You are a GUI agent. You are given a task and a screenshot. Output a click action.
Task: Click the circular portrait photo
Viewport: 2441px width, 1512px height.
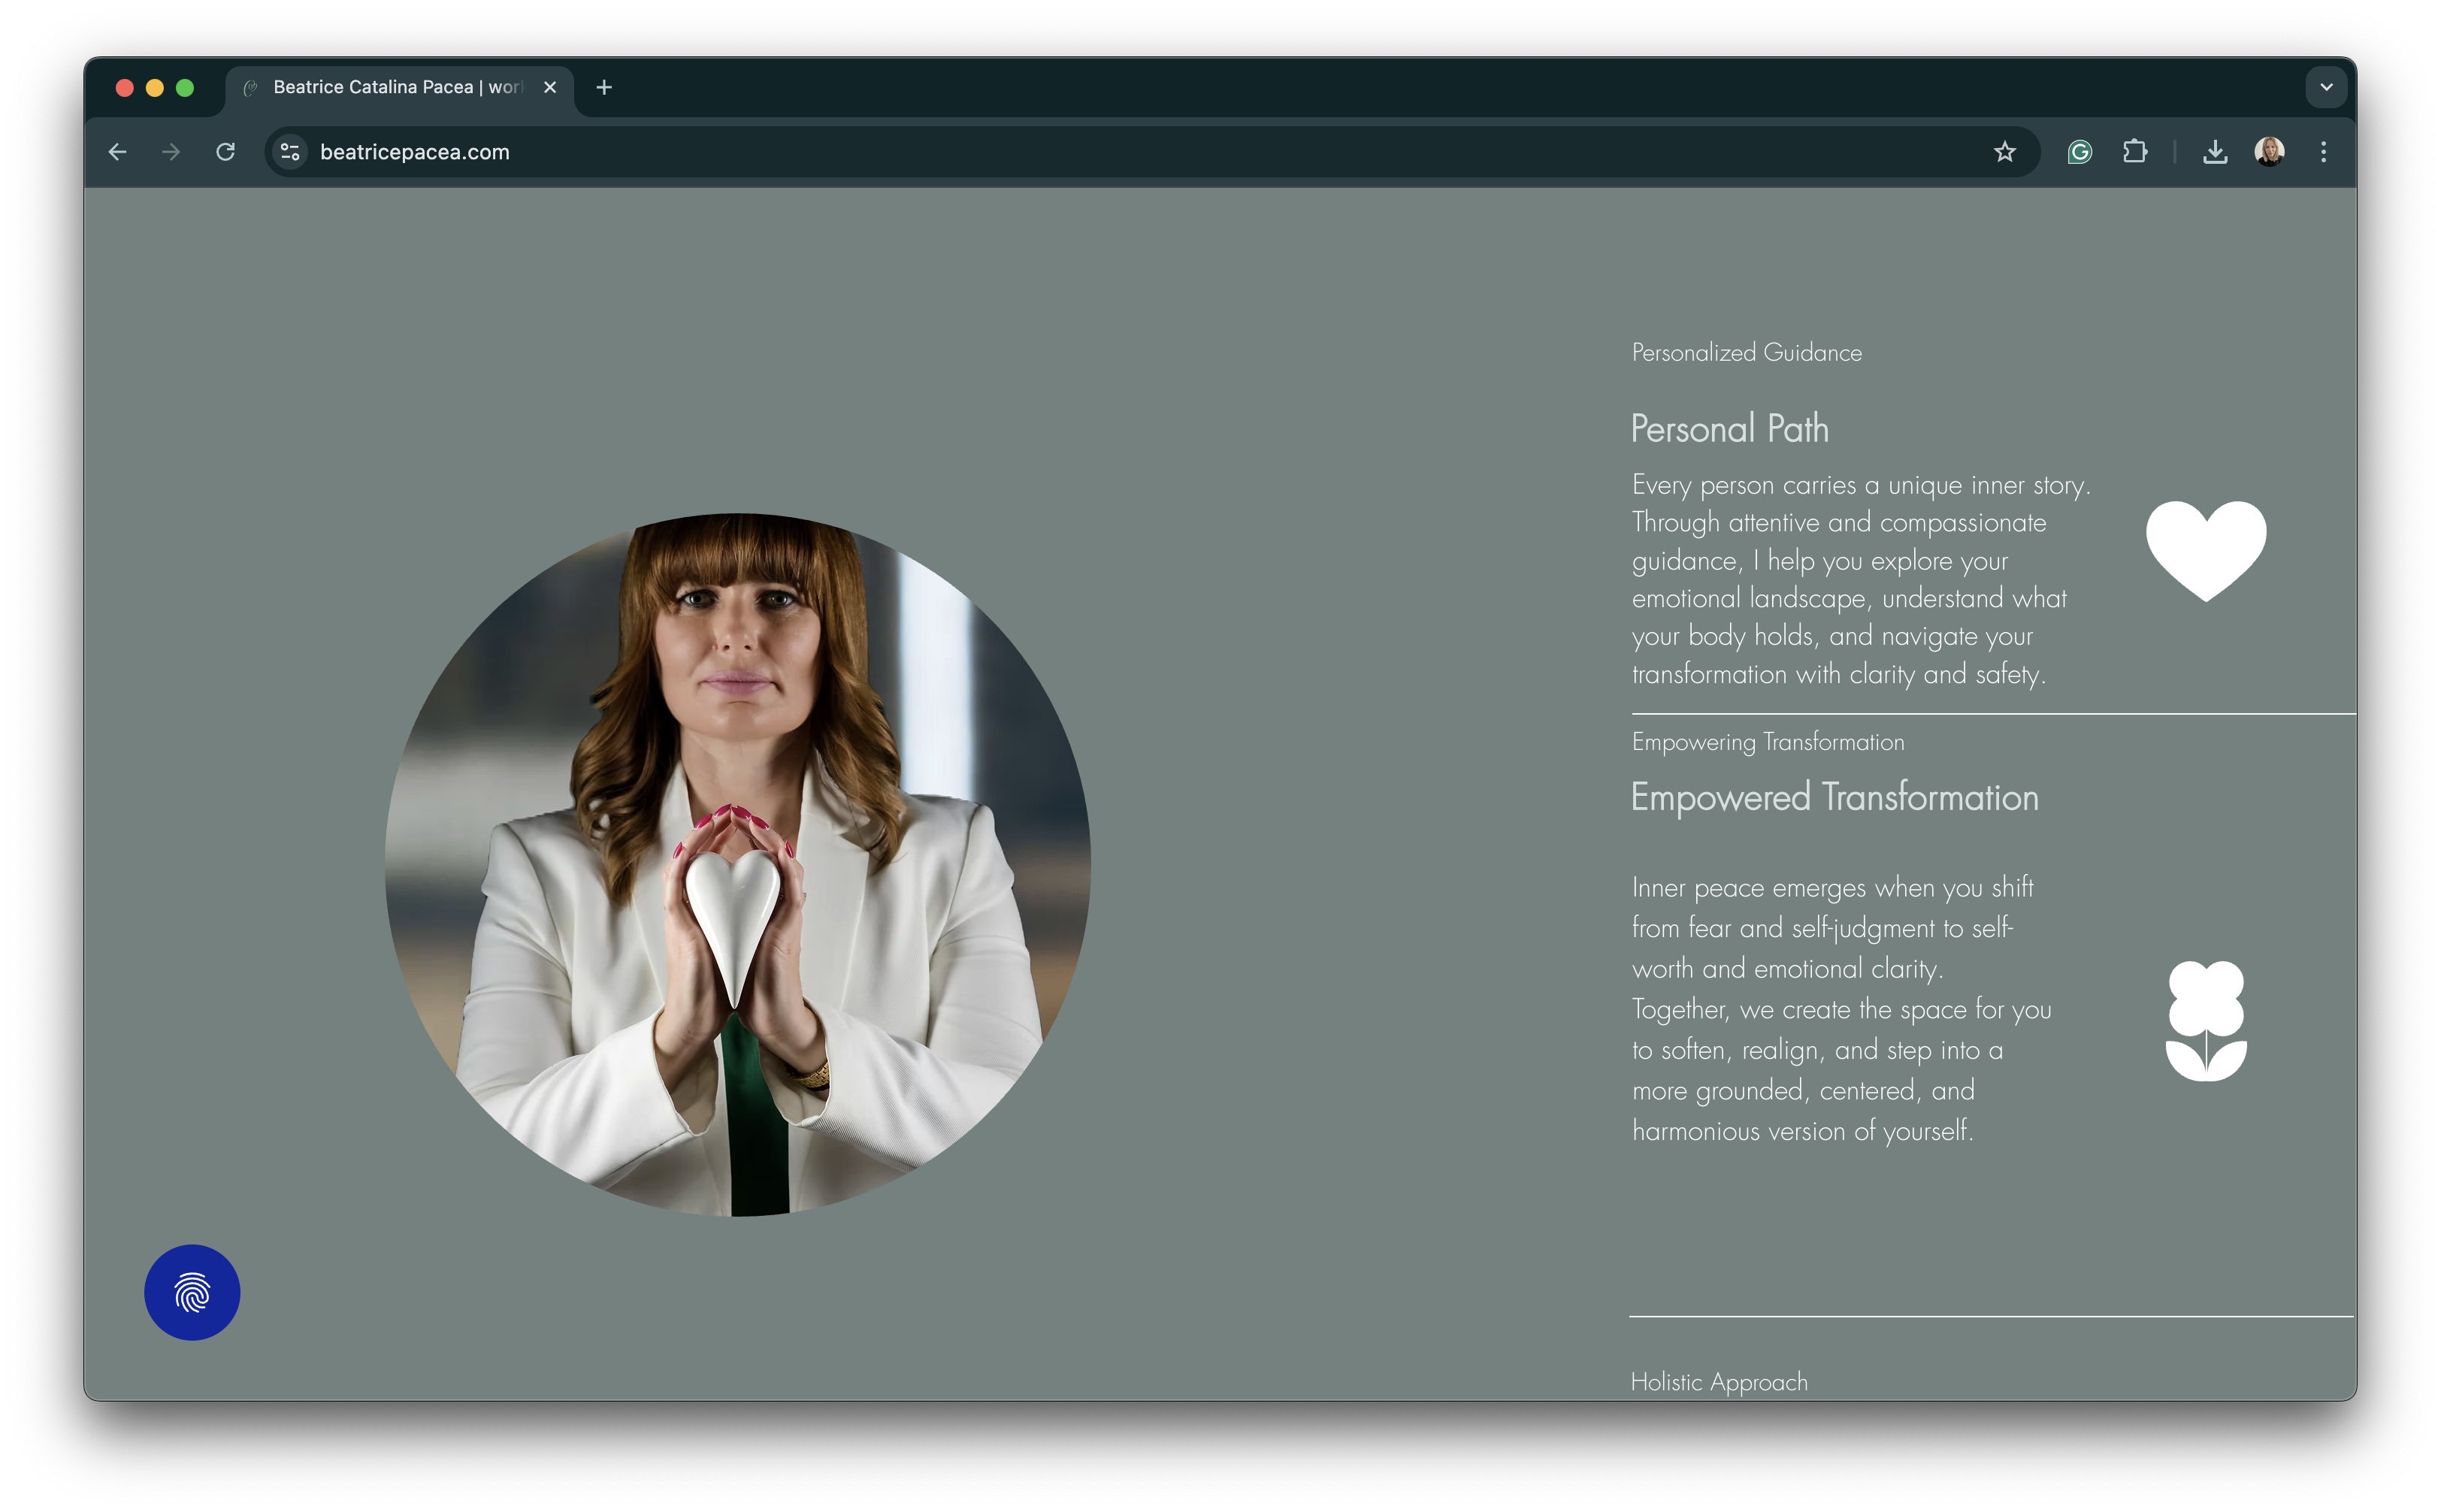click(738, 865)
